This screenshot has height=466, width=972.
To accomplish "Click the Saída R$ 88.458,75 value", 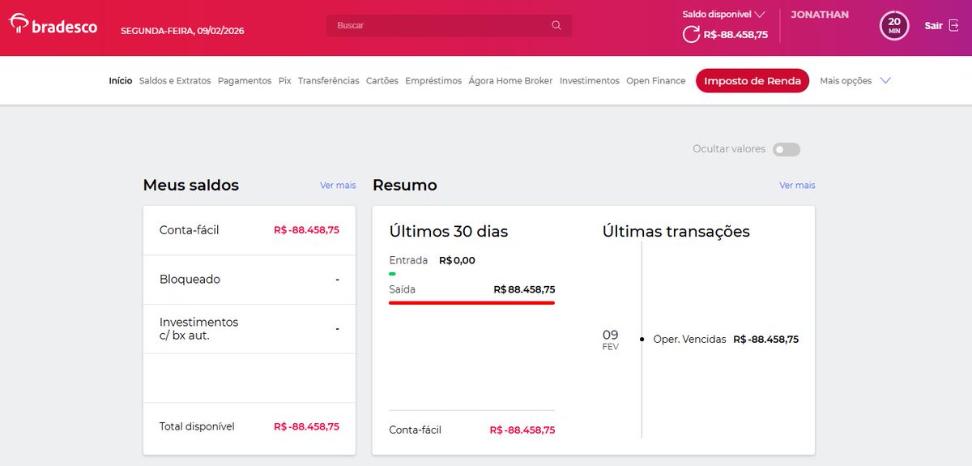I will click(x=524, y=289).
